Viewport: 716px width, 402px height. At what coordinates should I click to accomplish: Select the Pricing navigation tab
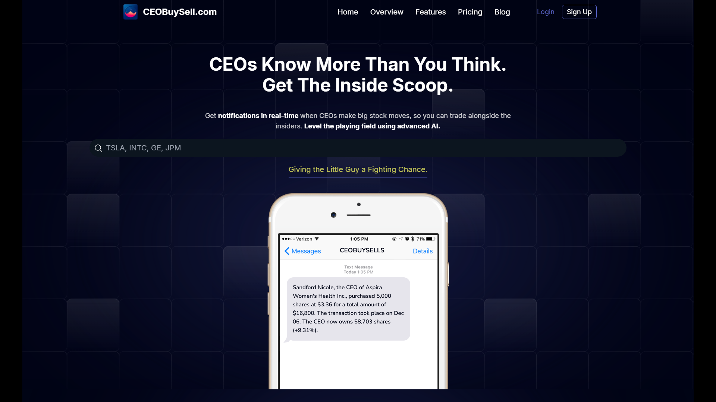470,12
